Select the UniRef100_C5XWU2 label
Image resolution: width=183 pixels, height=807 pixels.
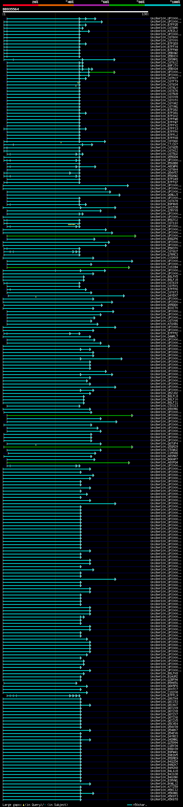[x=164, y=450]
